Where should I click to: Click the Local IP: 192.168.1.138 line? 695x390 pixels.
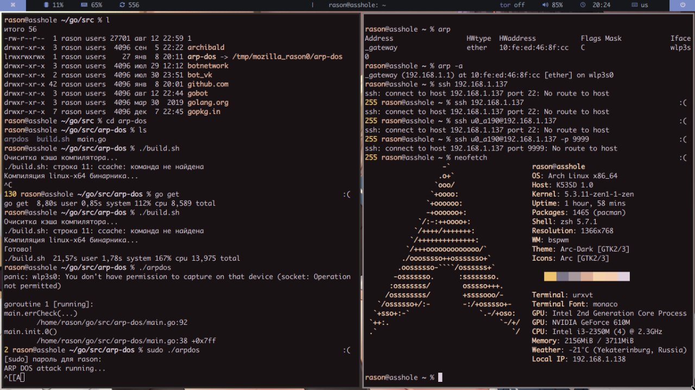[x=579, y=359]
